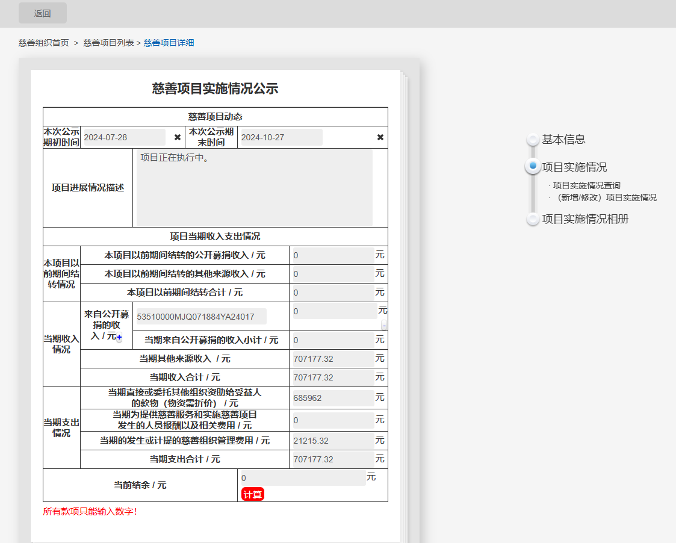This screenshot has height=543, width=676.
Task: Clear the end date with X icon
Action: tap(380, 137)
